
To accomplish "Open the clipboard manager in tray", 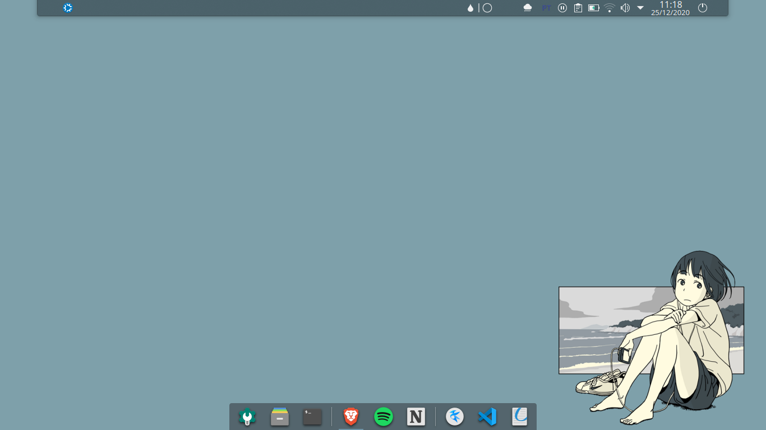I will [x=578, y=8].
